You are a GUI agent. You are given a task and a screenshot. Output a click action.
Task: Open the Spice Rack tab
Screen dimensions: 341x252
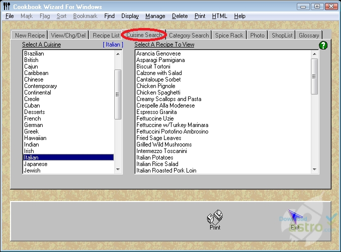point(229,35)
